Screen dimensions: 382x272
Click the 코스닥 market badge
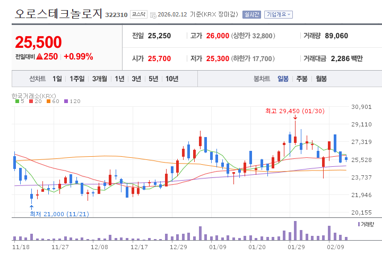coord(138,14)
